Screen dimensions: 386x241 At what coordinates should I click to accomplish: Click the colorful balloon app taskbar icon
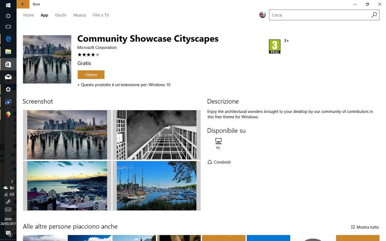coord(8,115)
